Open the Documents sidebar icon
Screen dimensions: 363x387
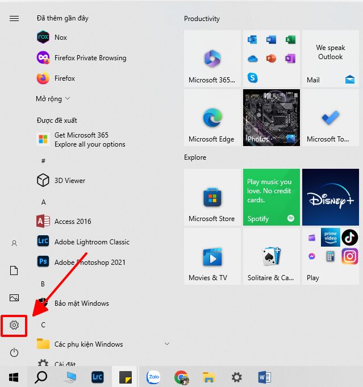[14, 271]
